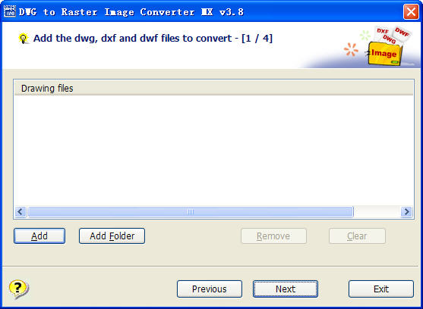Close the DWG to Raster Image Converter window

411,11
